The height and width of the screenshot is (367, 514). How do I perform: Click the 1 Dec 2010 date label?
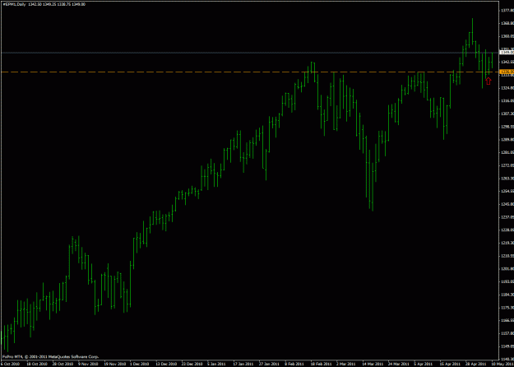pyautogui.click(x=139, y=364)
